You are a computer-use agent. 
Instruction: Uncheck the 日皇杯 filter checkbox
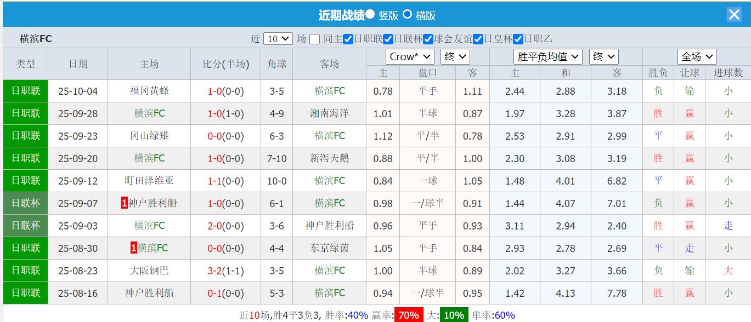click(476, 38)
